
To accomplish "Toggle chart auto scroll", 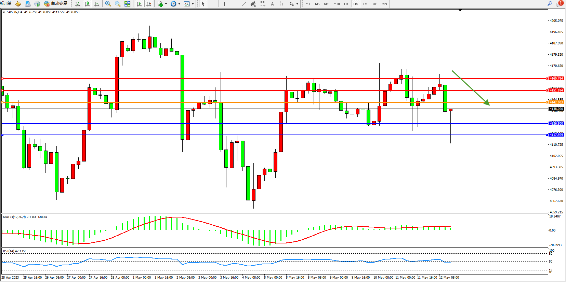I will (x=139, y=4).
